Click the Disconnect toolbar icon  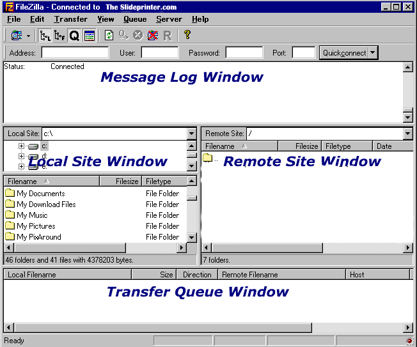tap(153, 35)
